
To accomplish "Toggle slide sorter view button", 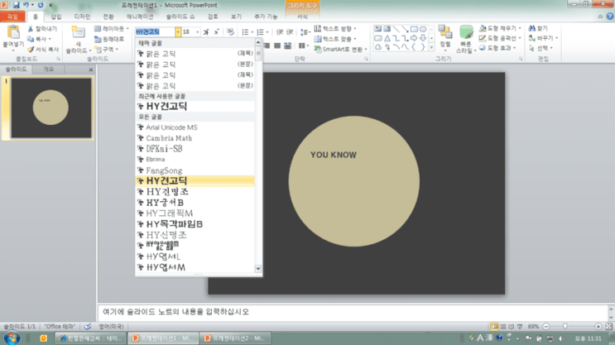I will click(x=502, y=326).
